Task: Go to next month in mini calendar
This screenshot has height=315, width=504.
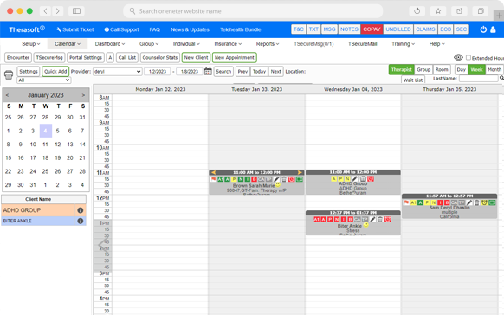Action: 83,95
